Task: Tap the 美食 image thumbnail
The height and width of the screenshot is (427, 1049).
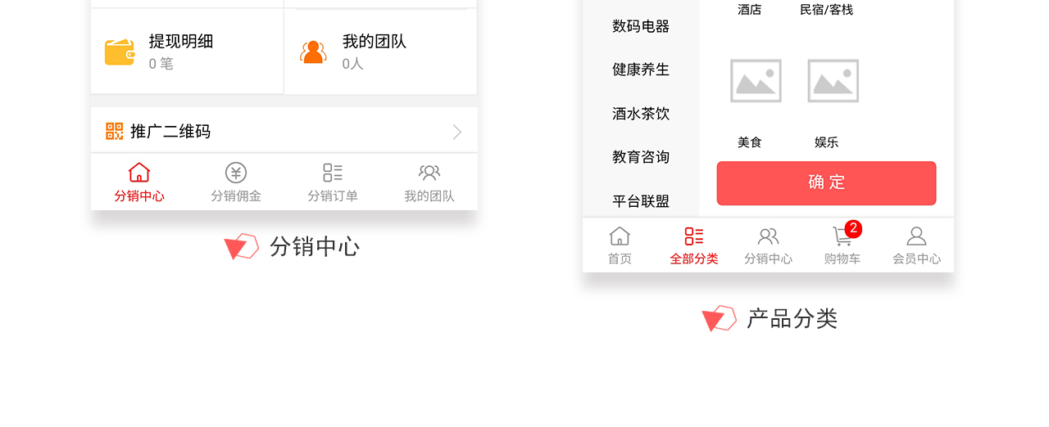Action: point(756,81)
